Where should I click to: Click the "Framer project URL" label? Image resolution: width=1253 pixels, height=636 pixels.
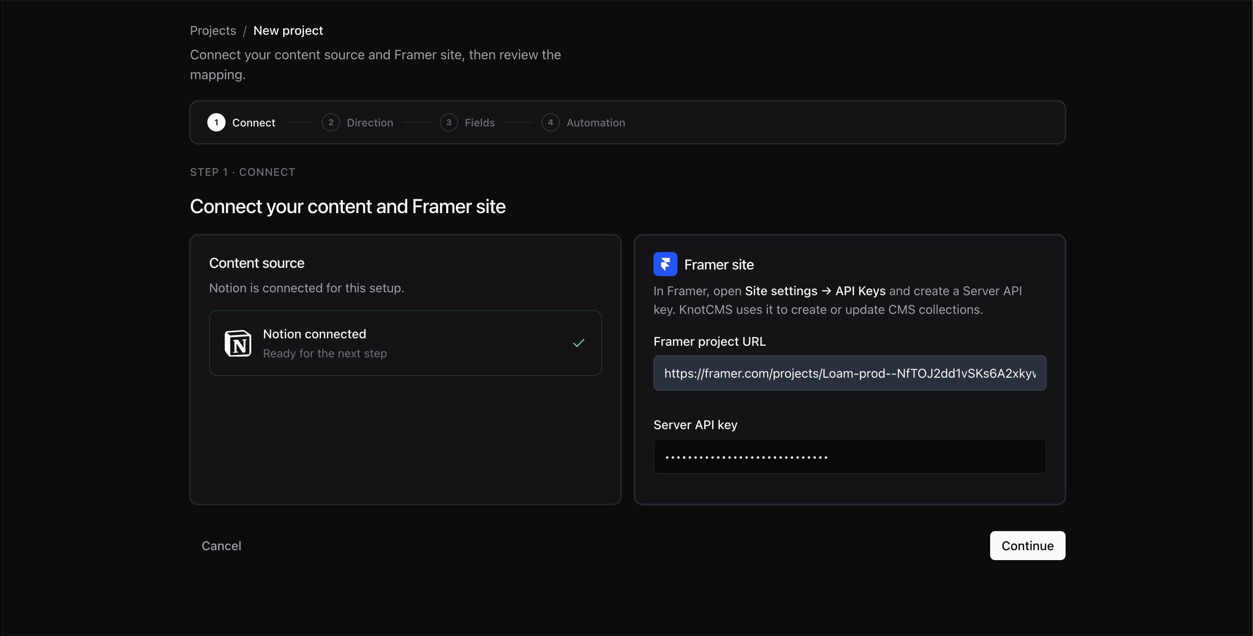pos(709,341)
